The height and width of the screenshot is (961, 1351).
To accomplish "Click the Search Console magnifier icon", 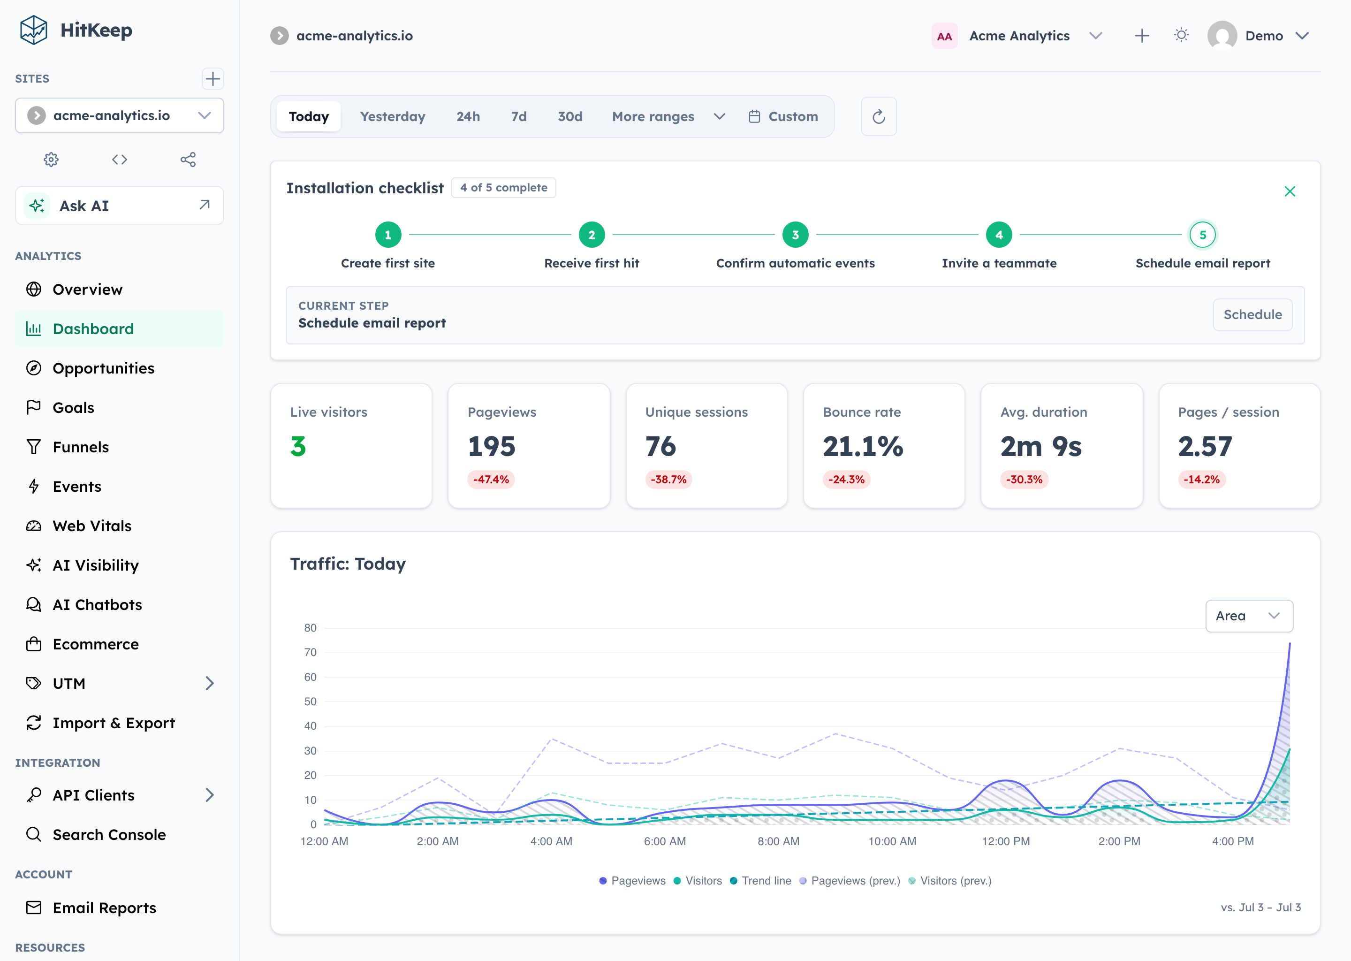I will [x=34, y=834].
